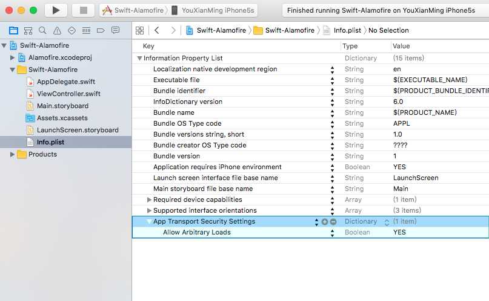Select the Bundle creator OS Type code row

point(311,145)
